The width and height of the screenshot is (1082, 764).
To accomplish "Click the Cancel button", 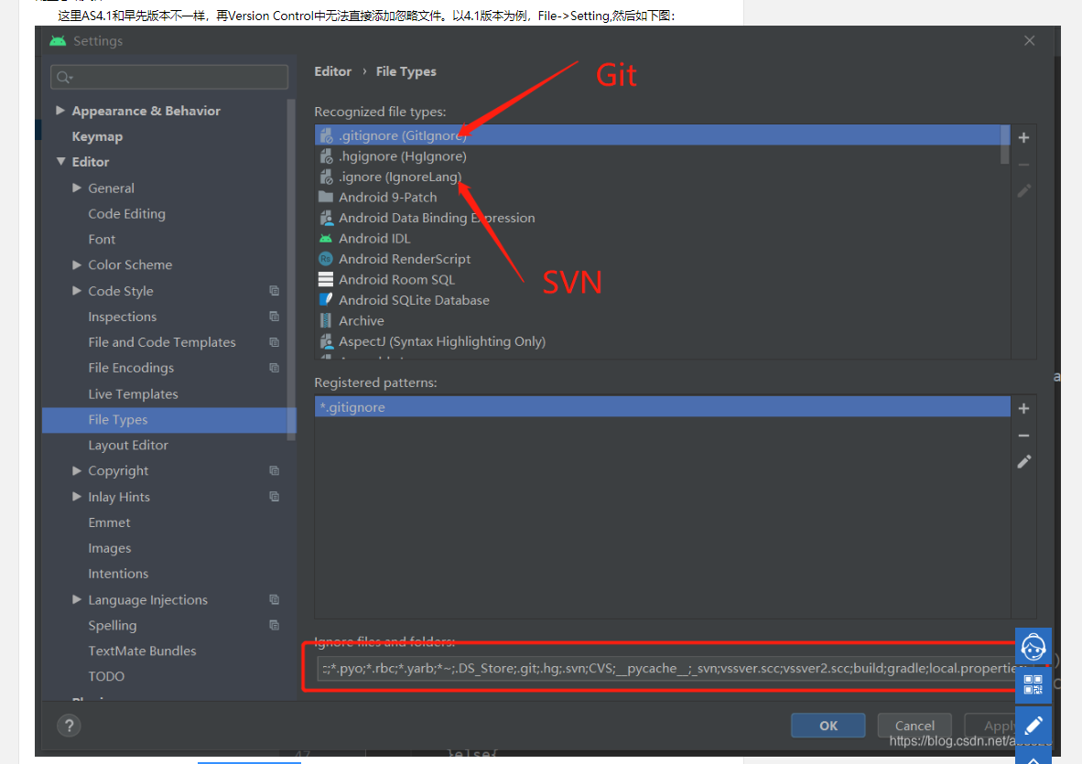I will click(x=914, y=725).
